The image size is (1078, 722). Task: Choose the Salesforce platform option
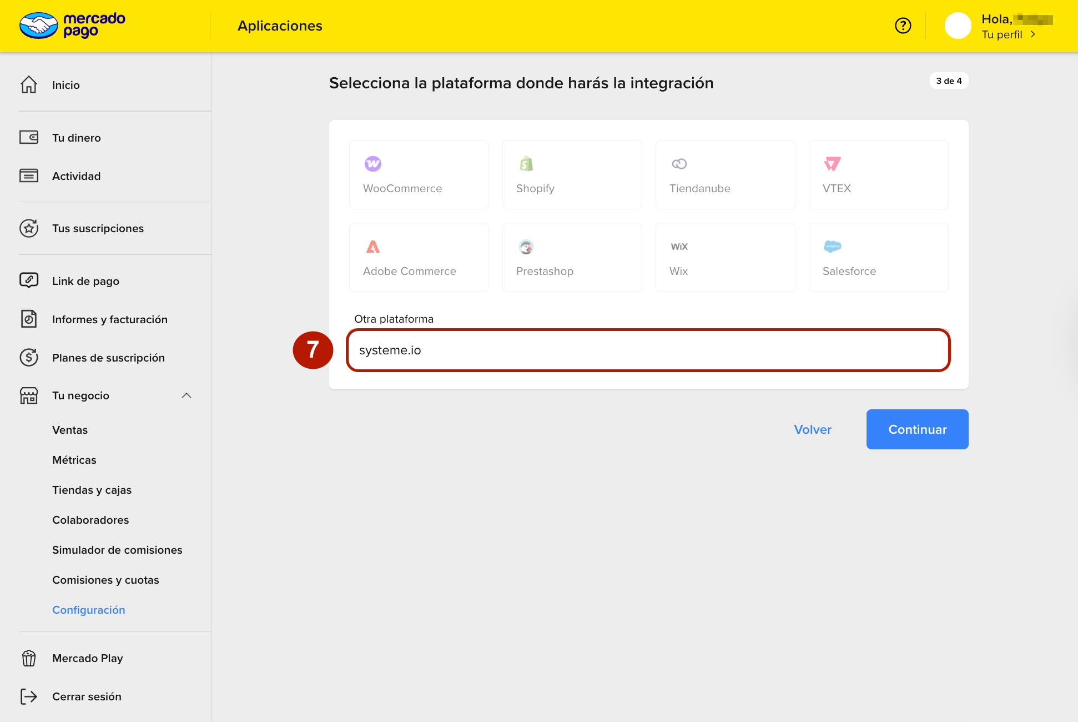pyautogui.click(x=878, y=257)
